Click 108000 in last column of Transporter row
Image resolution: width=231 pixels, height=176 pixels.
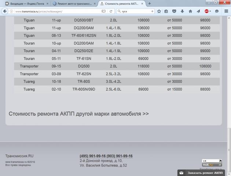(x=205, y=66)
